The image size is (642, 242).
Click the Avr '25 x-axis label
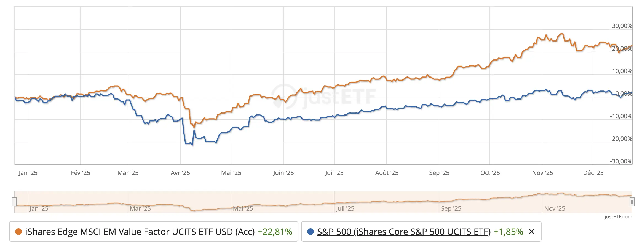coord(180,173)
